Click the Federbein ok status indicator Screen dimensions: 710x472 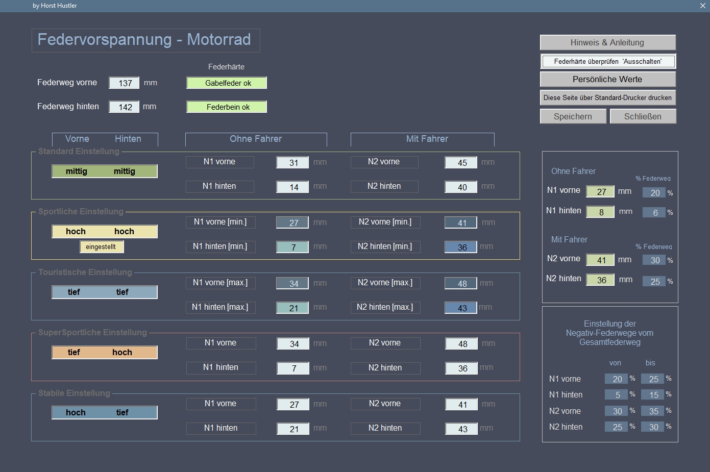tap(227, 107)
